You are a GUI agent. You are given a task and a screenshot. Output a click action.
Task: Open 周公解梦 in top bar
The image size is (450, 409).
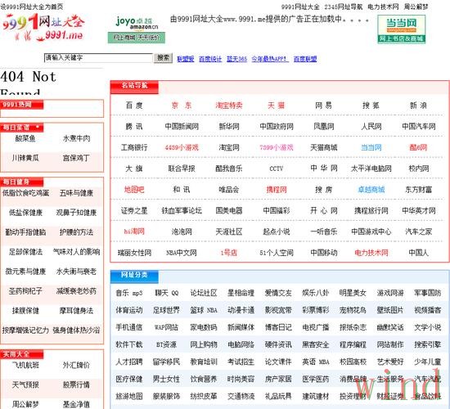coord(416,7)
